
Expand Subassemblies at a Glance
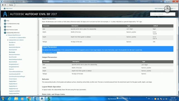[x=8, y=40]
